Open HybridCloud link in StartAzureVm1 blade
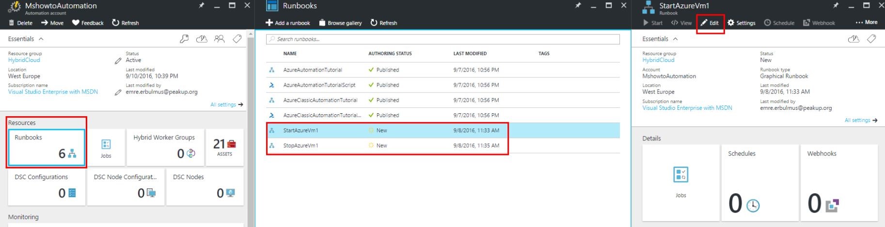This screenshot has height=227, width=885. coord(658,60)
